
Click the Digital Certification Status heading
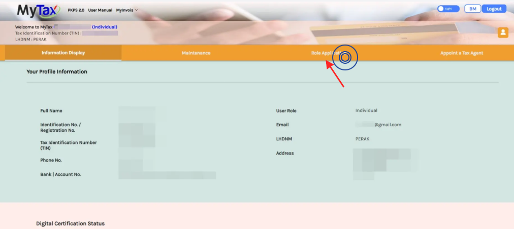tap(71, 224)
